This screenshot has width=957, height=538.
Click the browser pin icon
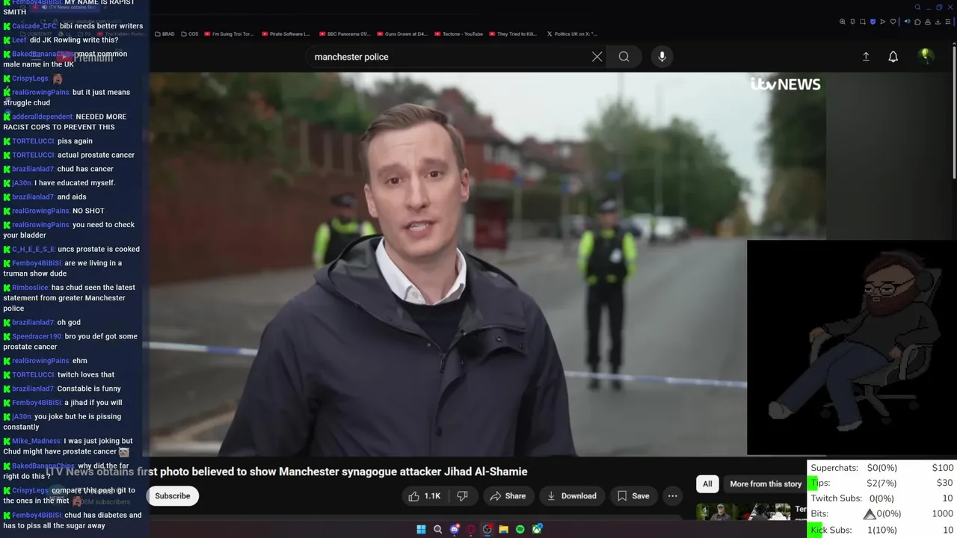pos(852,22)
